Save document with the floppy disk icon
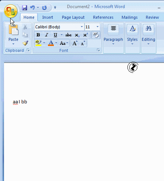This screenshot has width=164, height=181. point(25,8)
